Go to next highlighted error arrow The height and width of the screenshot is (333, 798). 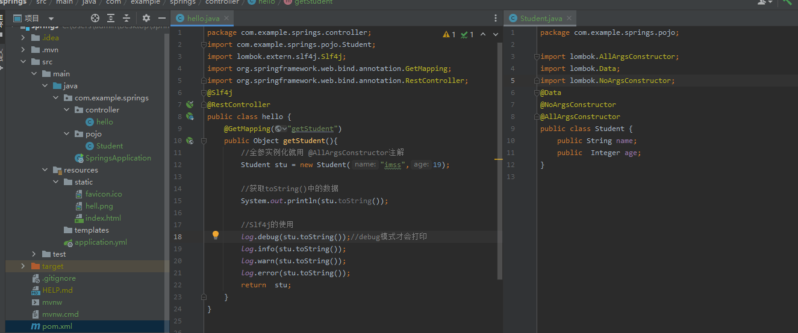(x=496, y=34)
